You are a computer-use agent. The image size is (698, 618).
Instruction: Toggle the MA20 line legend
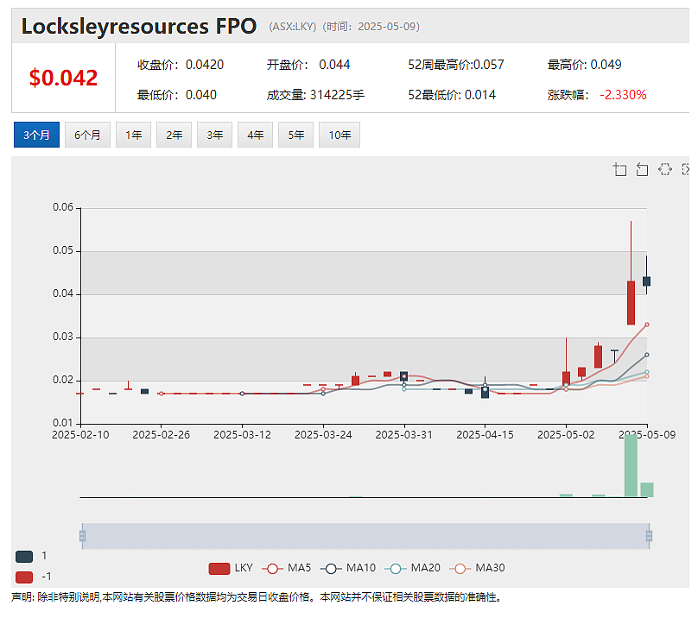tap(412, 568)
